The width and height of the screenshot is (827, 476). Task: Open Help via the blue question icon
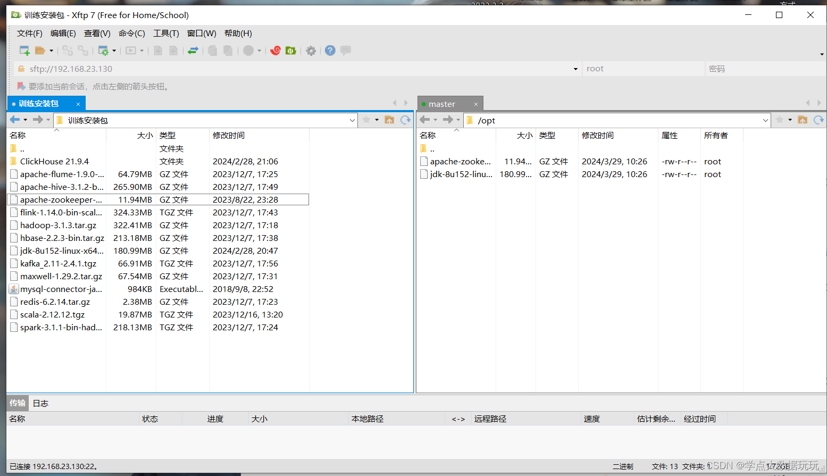click(330, 51)
